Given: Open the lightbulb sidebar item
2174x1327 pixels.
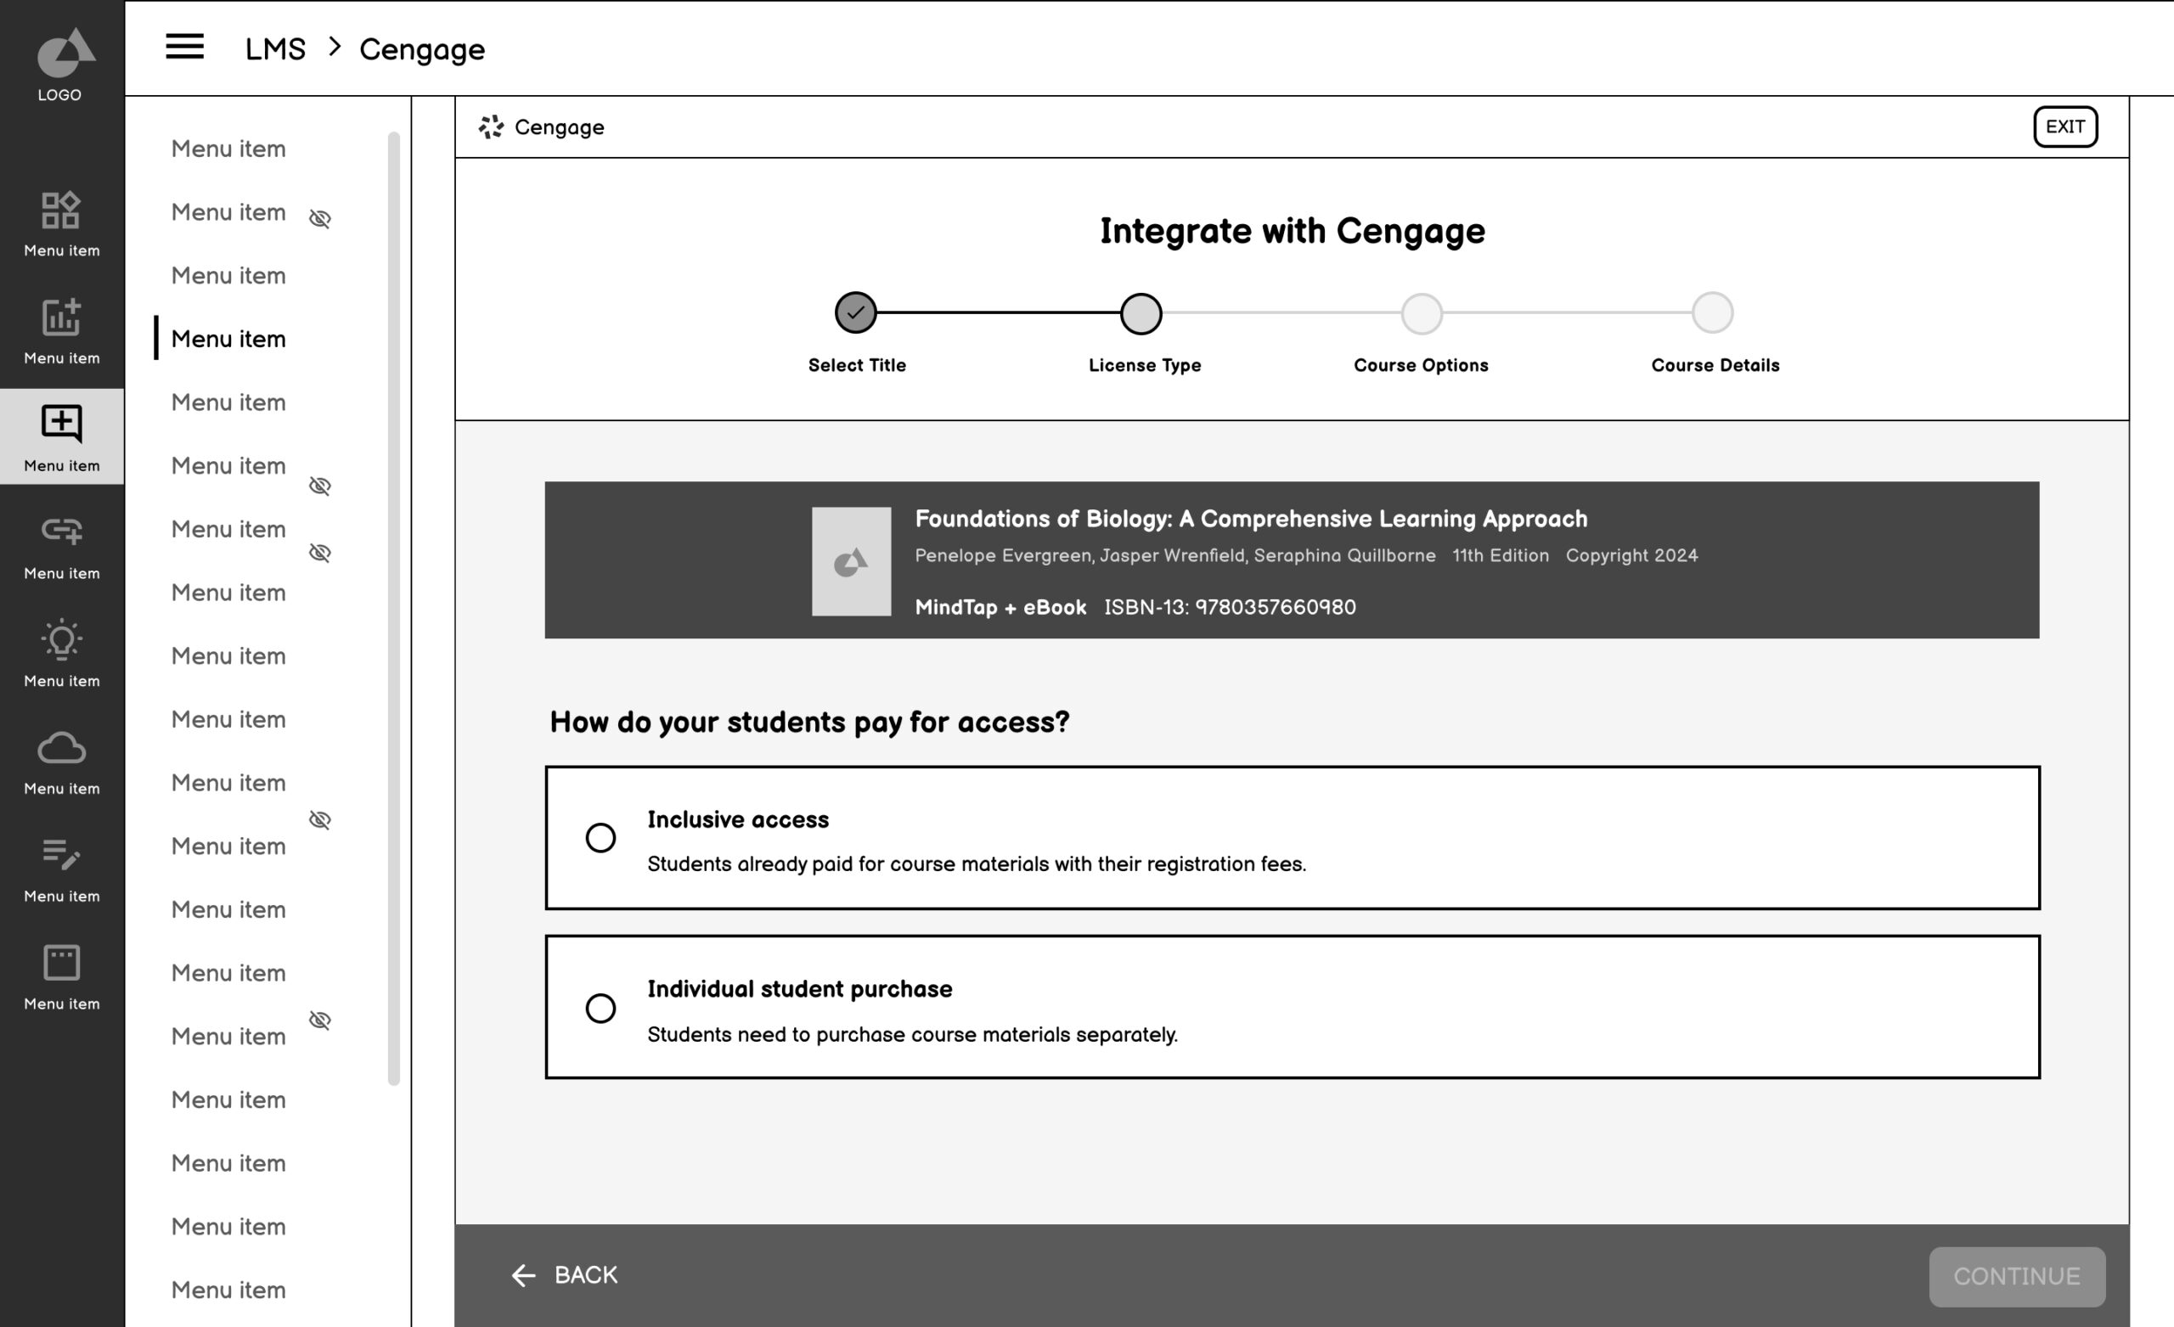Looking at the screenshot, I should coord(62,655).
